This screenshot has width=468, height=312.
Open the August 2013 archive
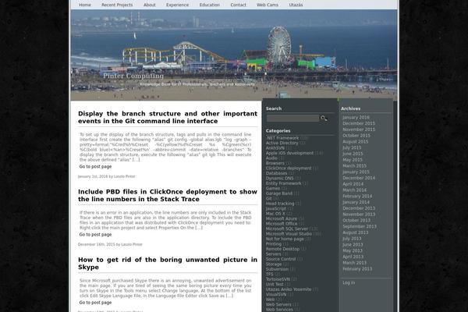pyautogui.click(x=356, y=232)
